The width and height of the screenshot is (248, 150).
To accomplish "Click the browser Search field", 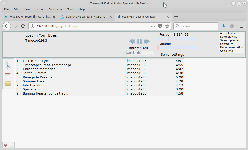I will [196, 26].
